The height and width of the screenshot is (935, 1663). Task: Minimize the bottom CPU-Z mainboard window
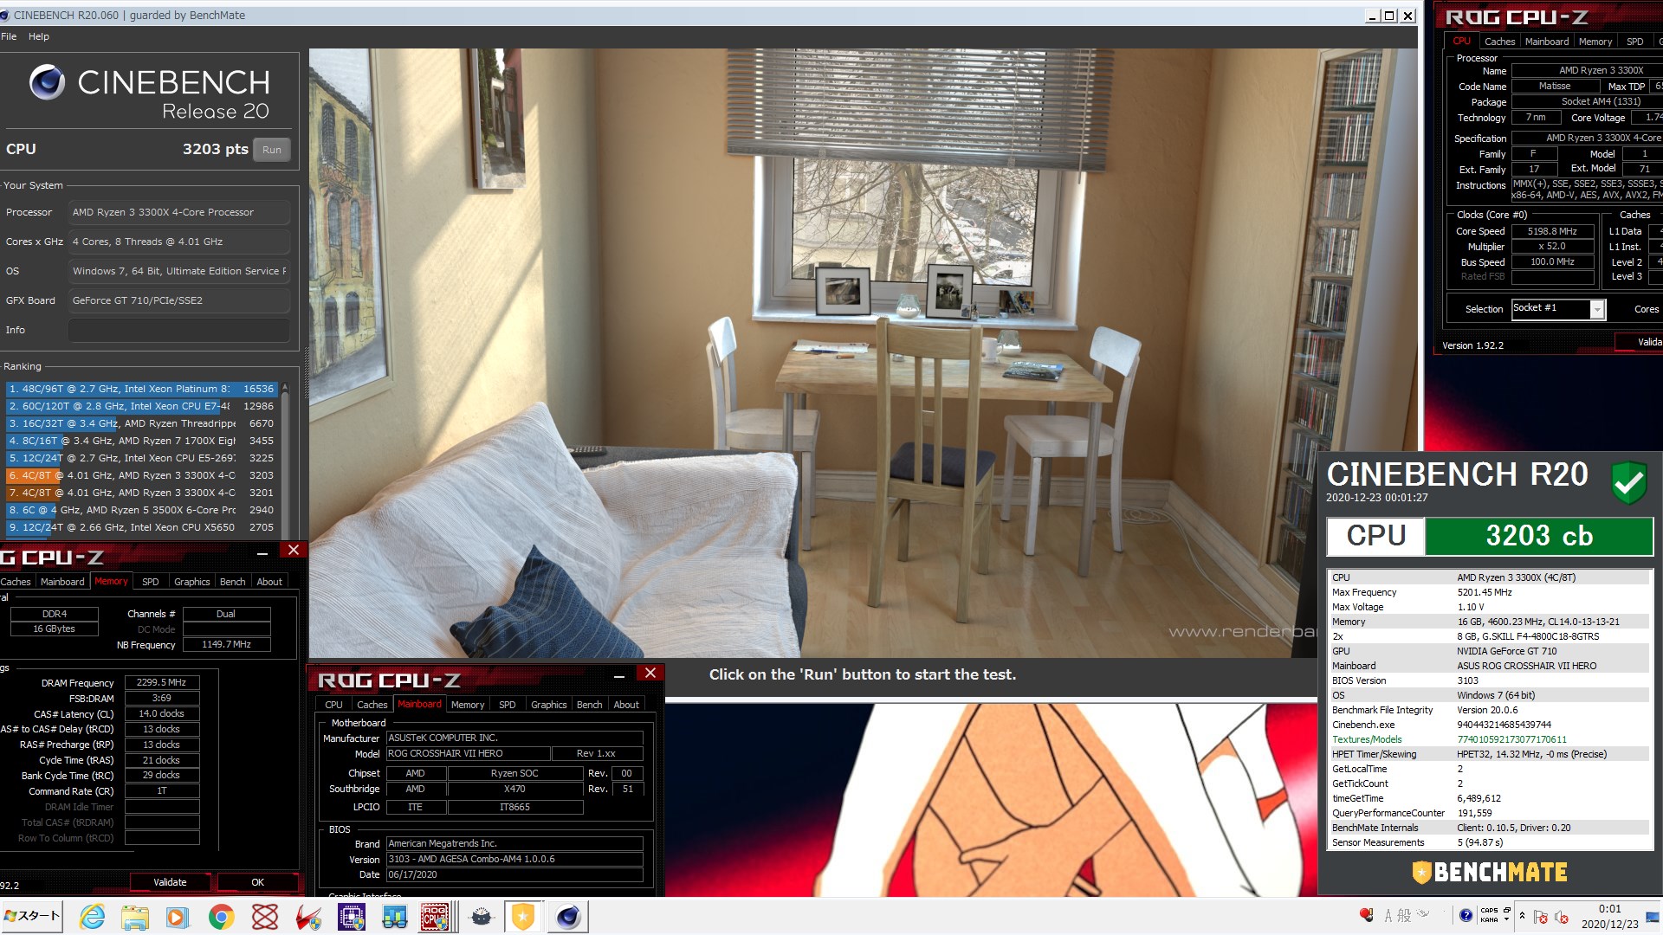(619, 675)
